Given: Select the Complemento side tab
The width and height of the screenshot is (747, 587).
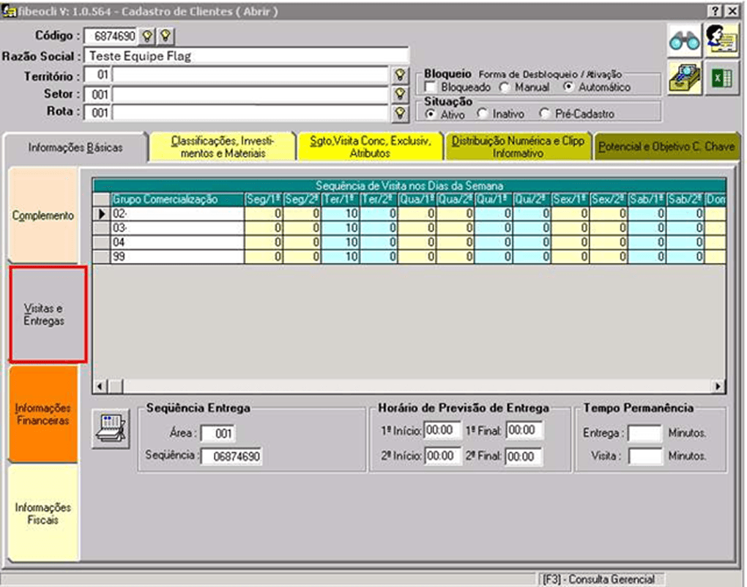Looking at the screenshot, I should (x=43, y=215).
